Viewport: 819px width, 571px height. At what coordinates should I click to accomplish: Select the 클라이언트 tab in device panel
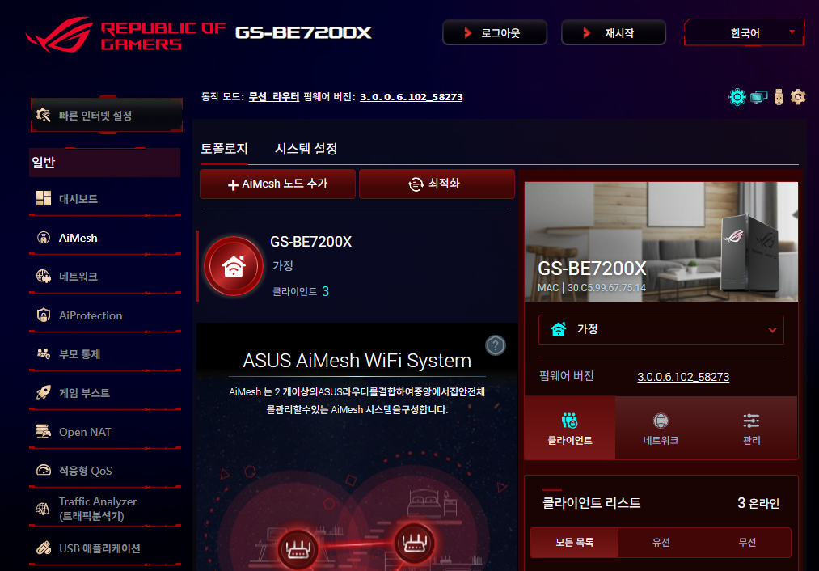click(570, 428)
